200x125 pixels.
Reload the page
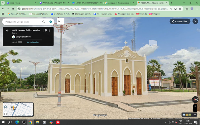click(x=13, y=9)
